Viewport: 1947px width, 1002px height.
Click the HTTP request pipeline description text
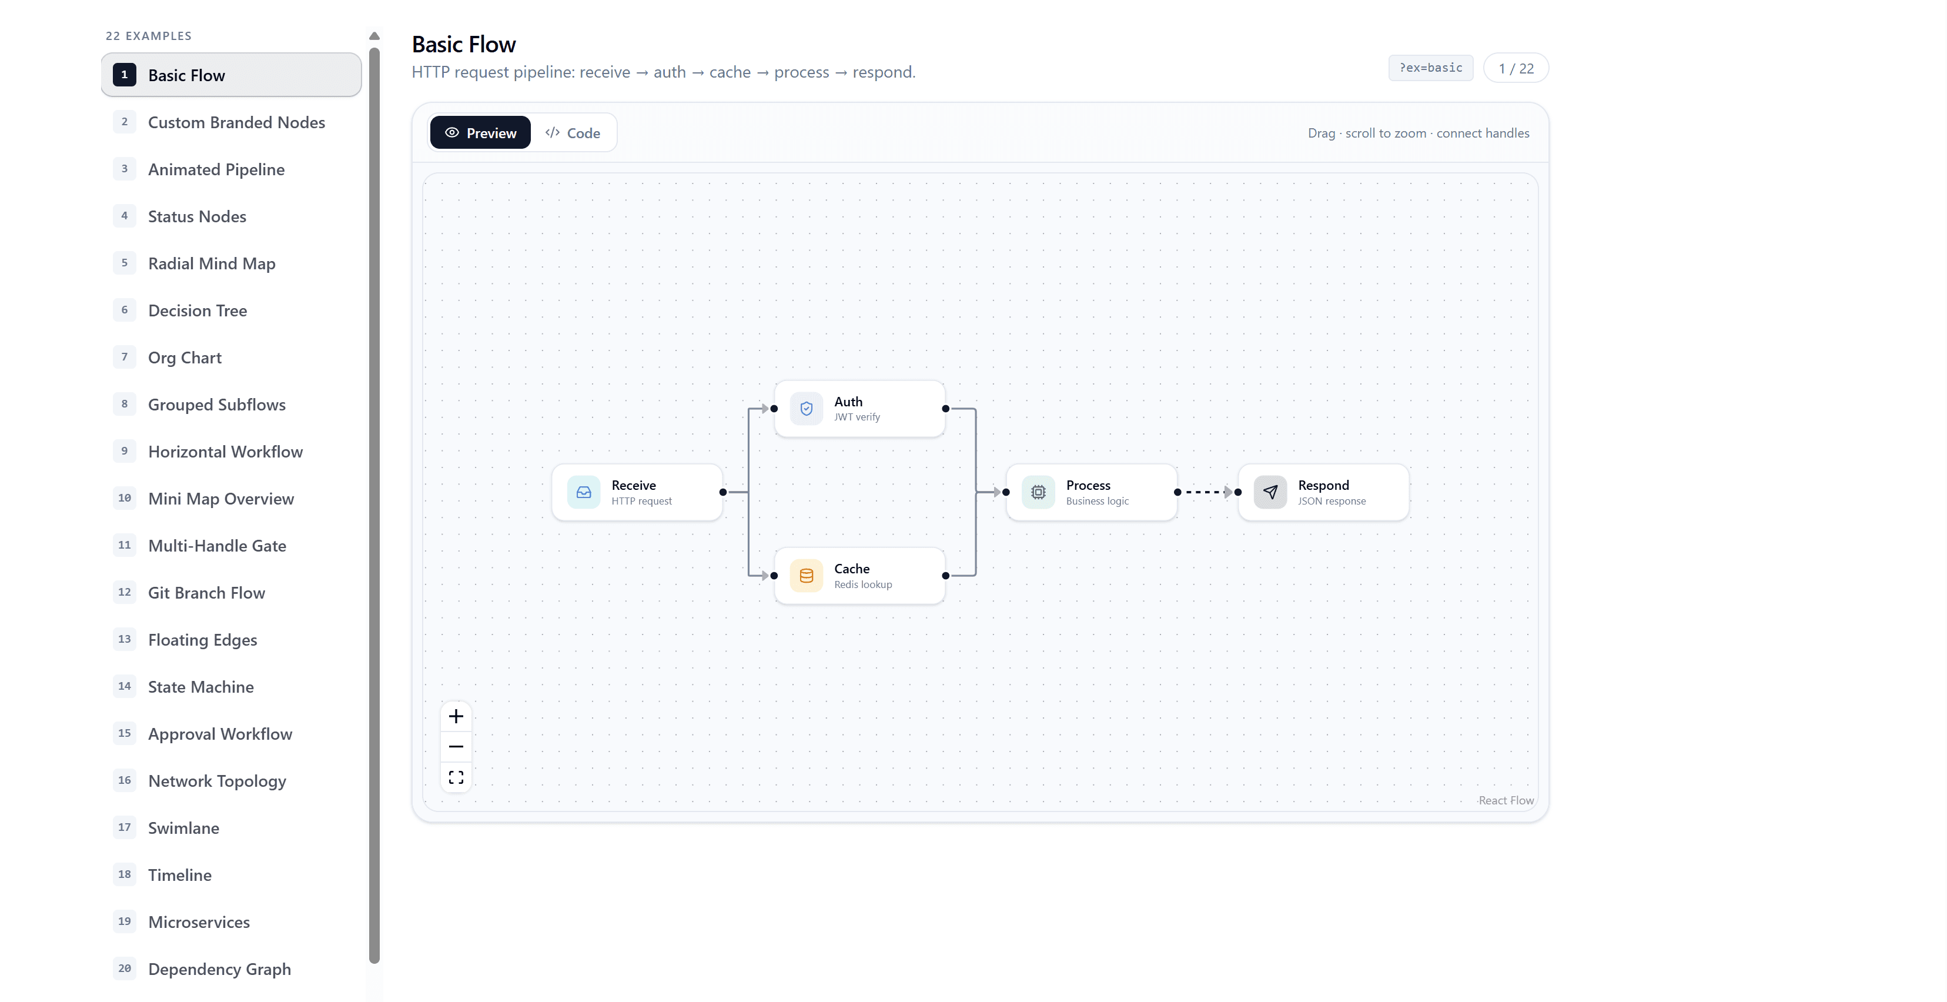coord(664,72)
